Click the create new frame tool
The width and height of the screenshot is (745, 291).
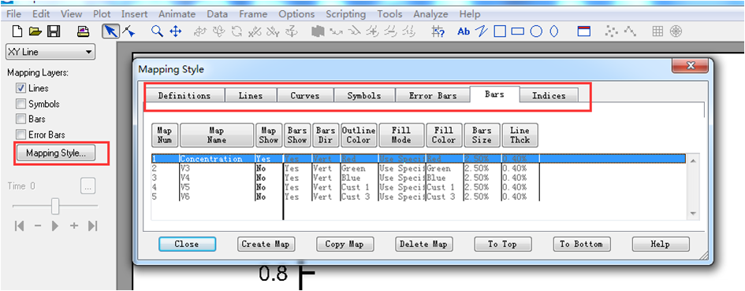[x=583, y=31]
